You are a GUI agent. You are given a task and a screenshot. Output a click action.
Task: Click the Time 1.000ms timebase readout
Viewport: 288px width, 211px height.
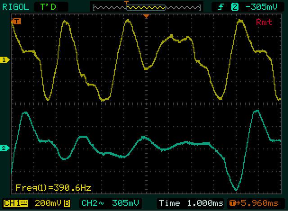pyautogui.click(x=191, y=203)
